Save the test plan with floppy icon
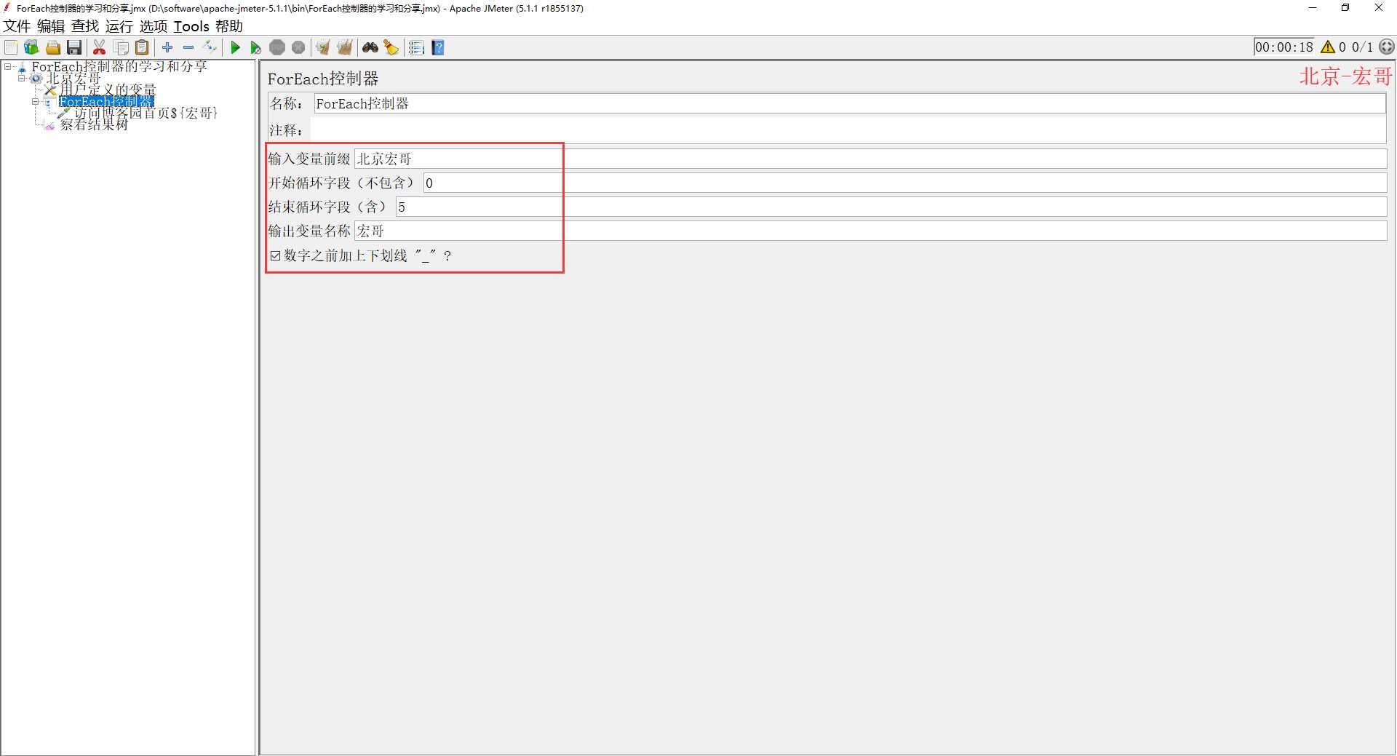The height and width of the screenshot is (756, 1397). pos(73,47)
